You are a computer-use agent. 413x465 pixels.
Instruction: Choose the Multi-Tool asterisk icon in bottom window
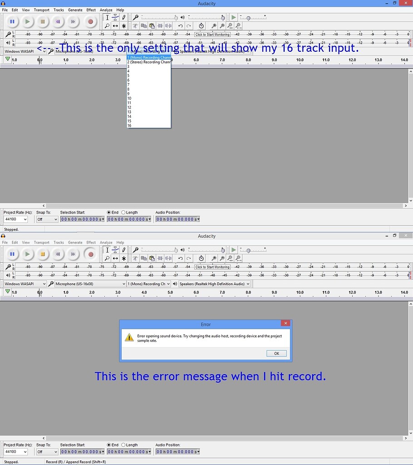point(124,258)
